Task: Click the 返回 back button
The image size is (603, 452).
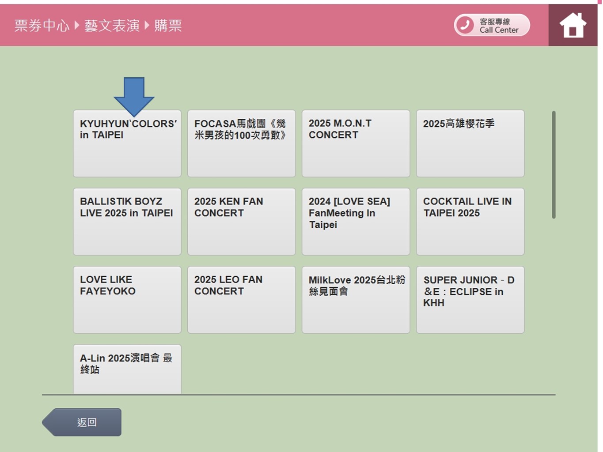Action: (82, 422)
